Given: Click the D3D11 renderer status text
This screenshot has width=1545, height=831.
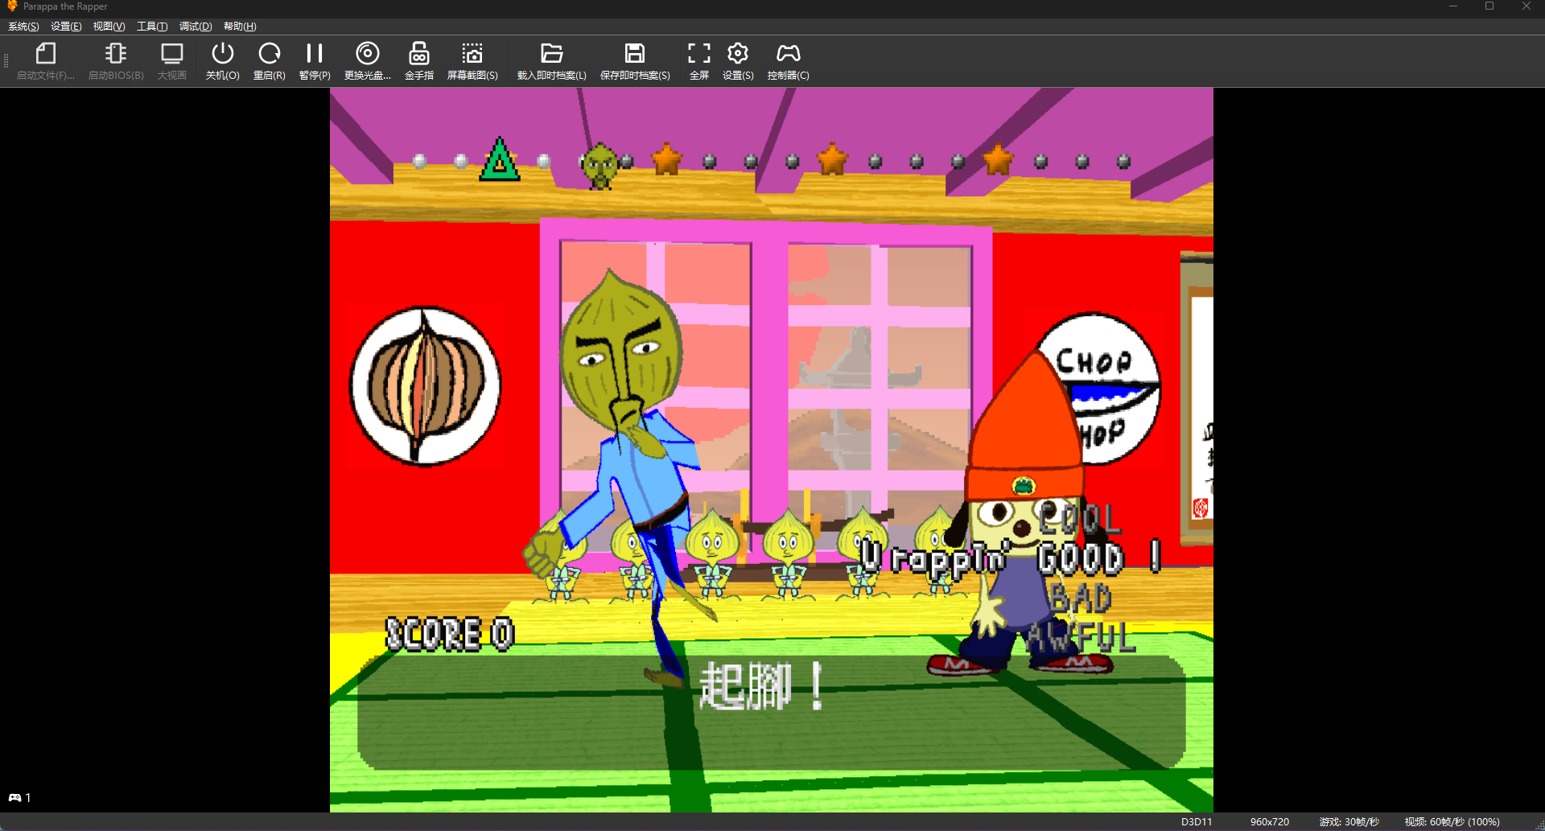Looking at the screenshot, I should (x=1197, y=822).
